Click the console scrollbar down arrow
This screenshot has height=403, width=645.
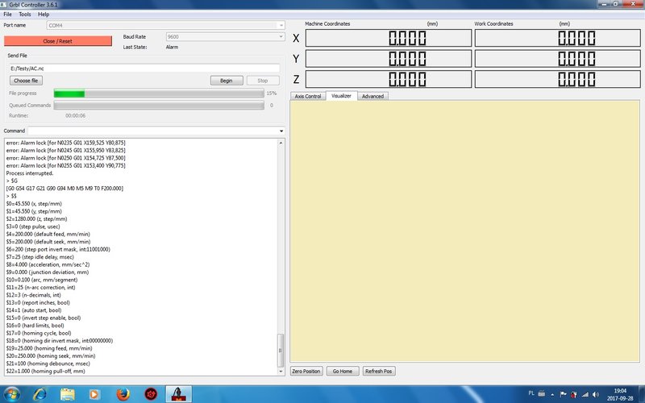(281, 372)
